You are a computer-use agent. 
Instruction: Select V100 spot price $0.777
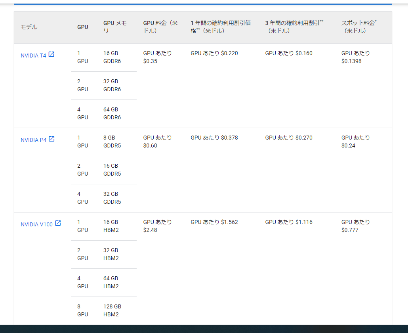click(x=356, y=226)
